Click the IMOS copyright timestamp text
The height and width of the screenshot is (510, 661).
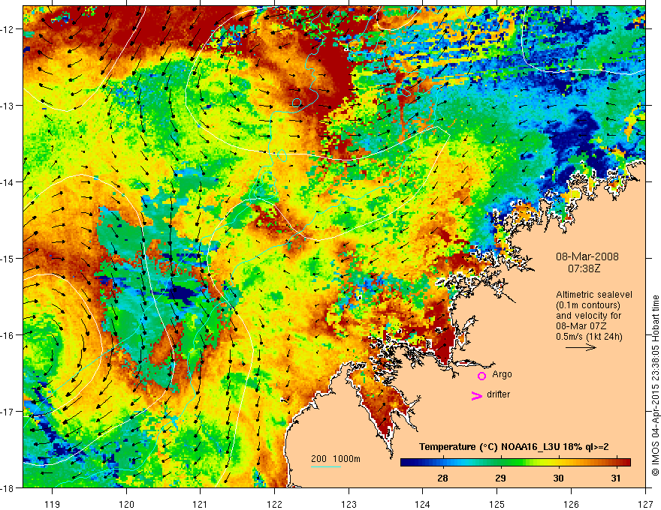[656, 385]
